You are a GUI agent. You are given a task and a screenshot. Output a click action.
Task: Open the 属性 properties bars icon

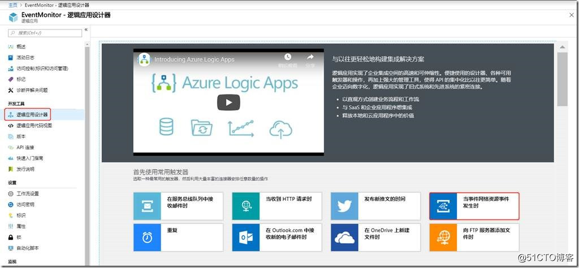[x=11, y=226]
